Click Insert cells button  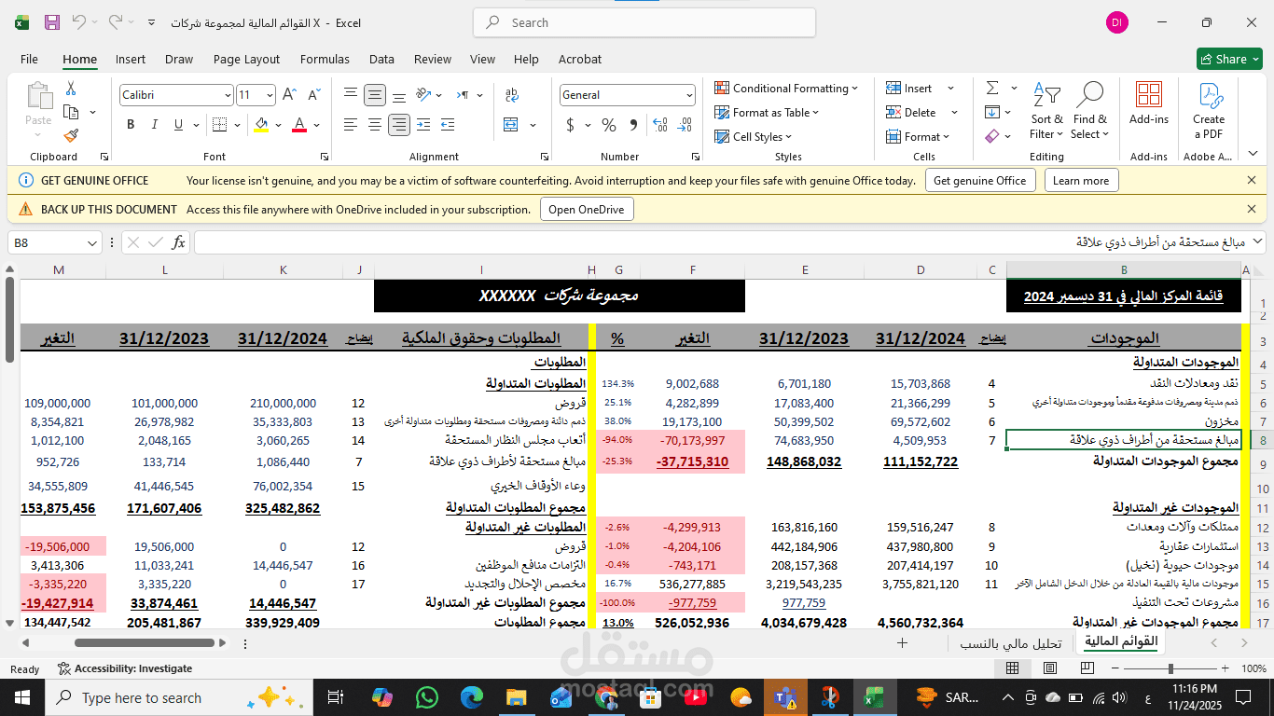(909, 89)
